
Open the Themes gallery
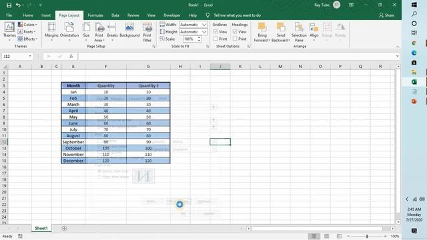point(9,32)
